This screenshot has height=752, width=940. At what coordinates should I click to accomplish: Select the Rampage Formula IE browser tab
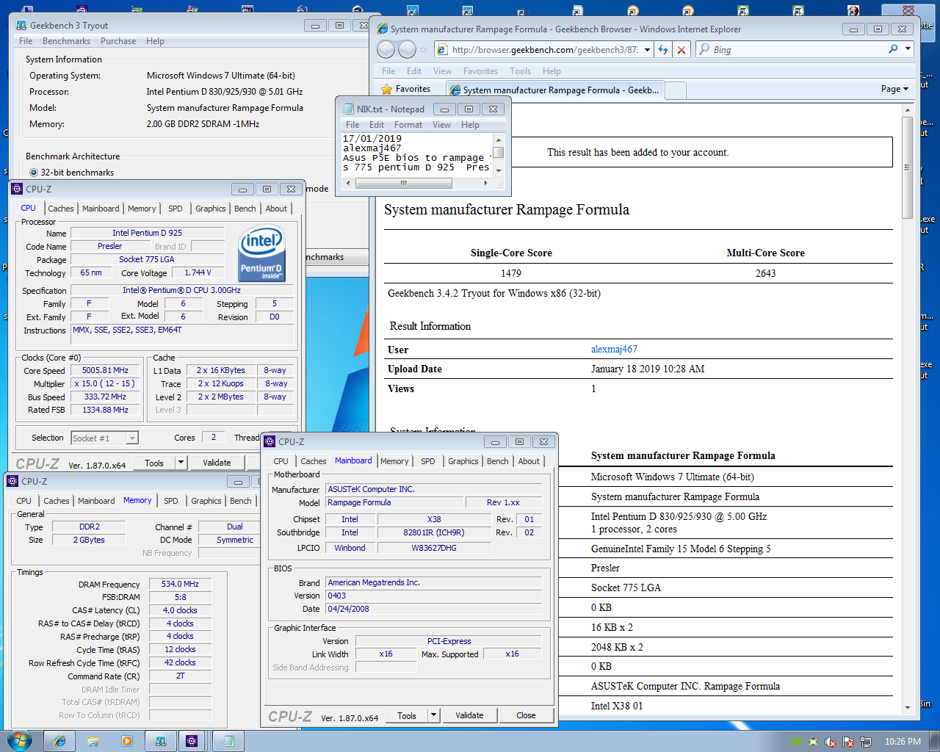point(554,90)
